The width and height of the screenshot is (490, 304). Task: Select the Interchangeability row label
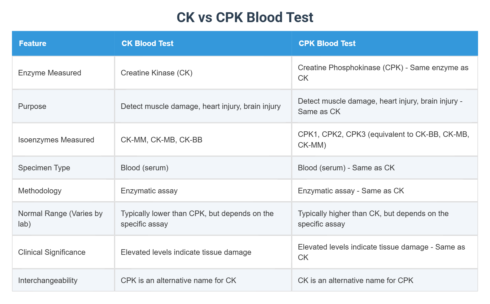click(63, 280)
